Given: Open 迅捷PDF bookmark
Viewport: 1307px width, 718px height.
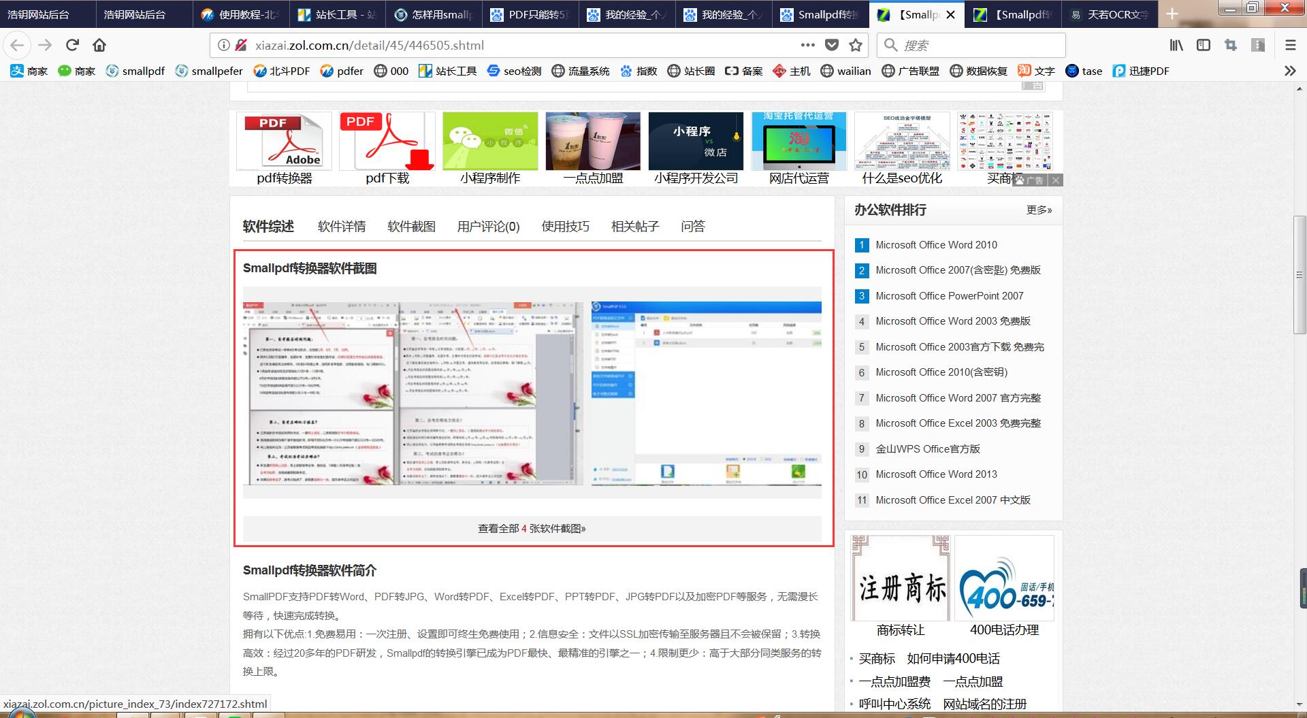Looking at the screenshot, I should coord(1141,71).
